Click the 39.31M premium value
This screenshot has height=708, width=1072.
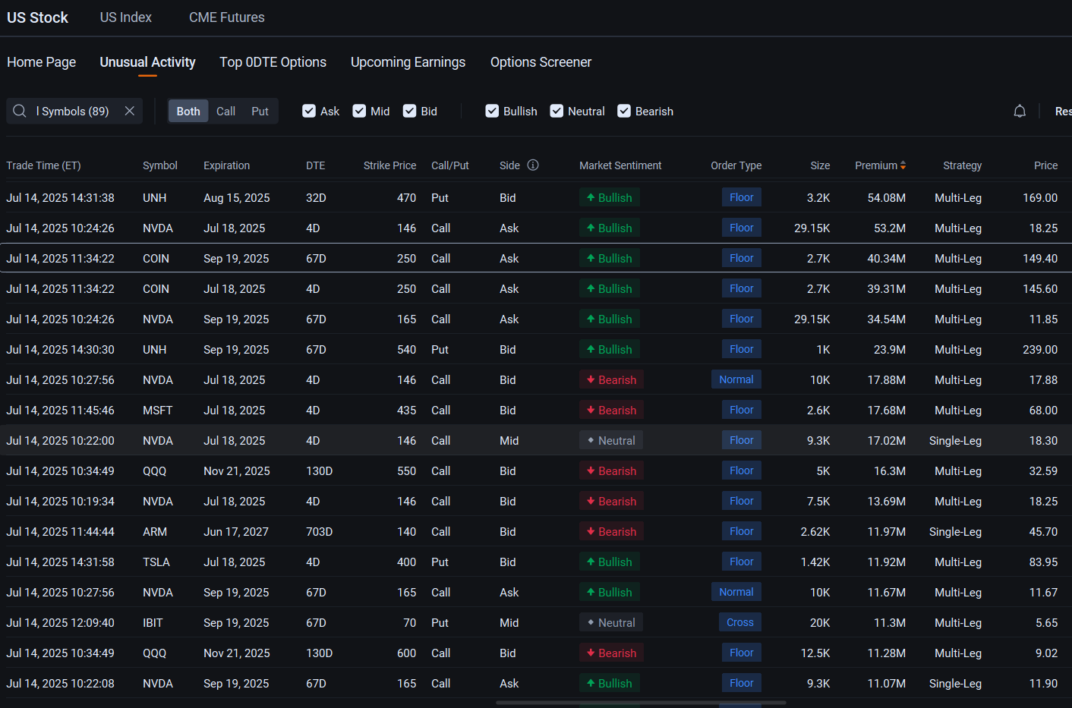886,289
